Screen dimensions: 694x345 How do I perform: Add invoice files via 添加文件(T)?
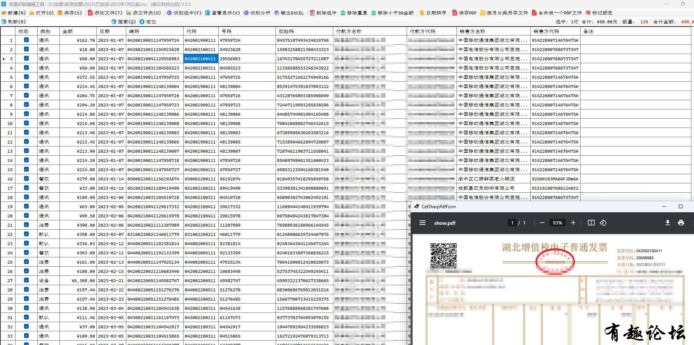(105, 13)
